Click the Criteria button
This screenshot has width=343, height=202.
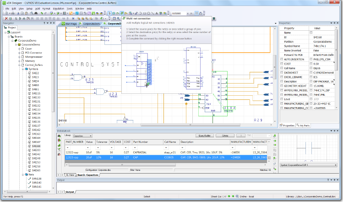[x=225, y=136]
